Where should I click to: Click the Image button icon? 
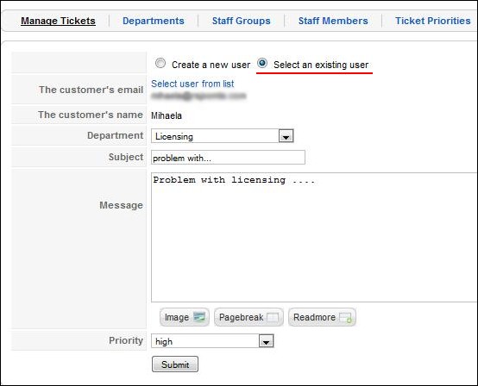click(x=199, y=317)
